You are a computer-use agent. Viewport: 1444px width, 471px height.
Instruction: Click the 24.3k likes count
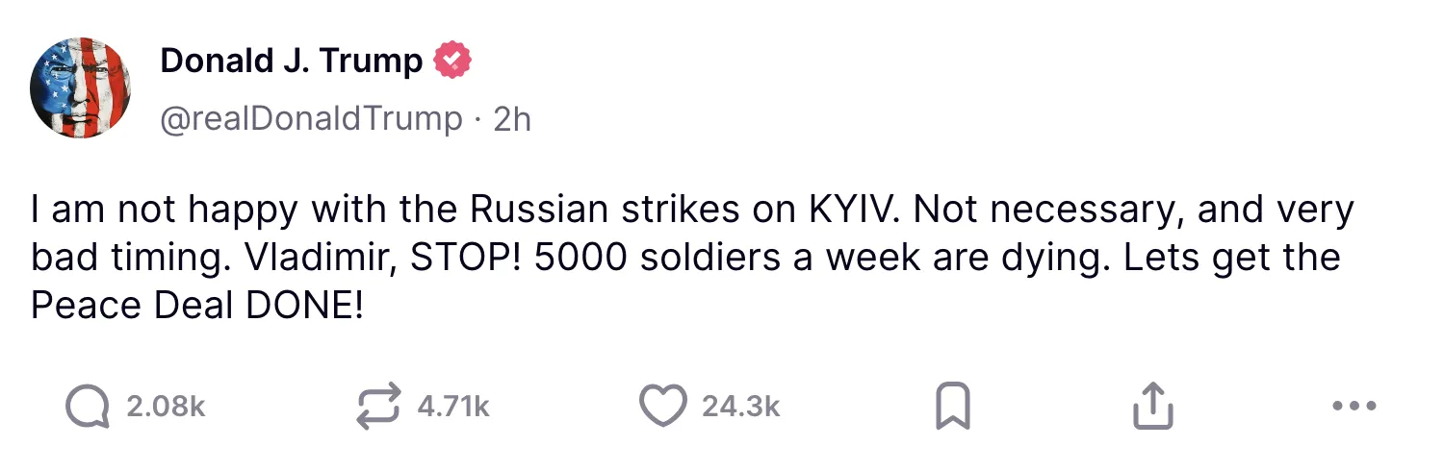740,408
